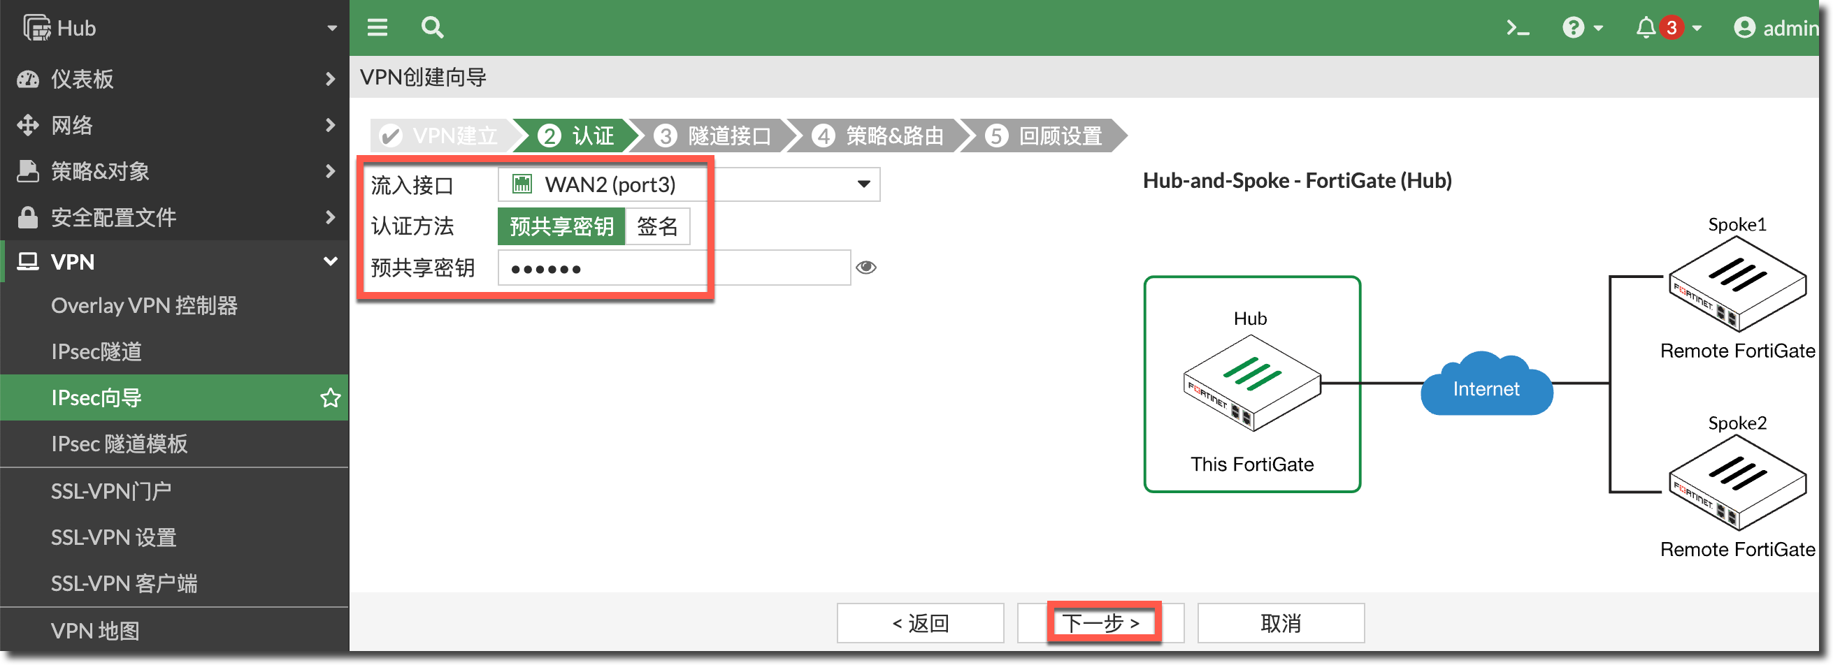Click wizard step 3 隧道接口
The height and width of the screenshot is (665, 1833).
715,136
